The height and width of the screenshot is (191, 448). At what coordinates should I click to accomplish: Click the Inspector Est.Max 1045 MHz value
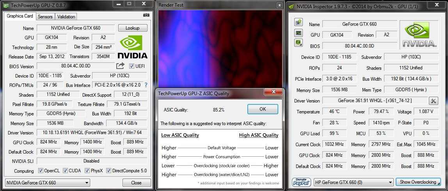pos(426,144)
